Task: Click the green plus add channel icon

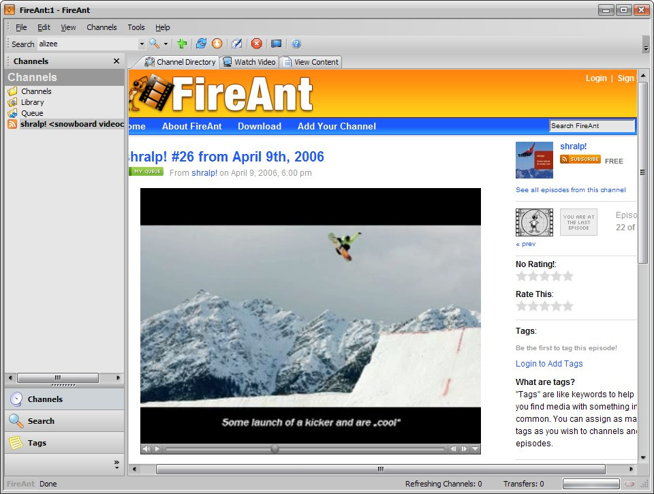Action: tap(182, 44)
